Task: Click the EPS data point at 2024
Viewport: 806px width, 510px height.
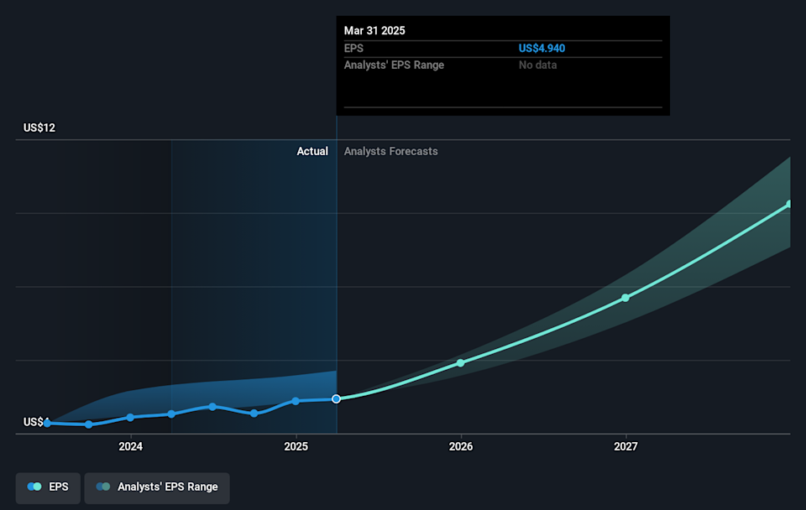Action: 131,418
